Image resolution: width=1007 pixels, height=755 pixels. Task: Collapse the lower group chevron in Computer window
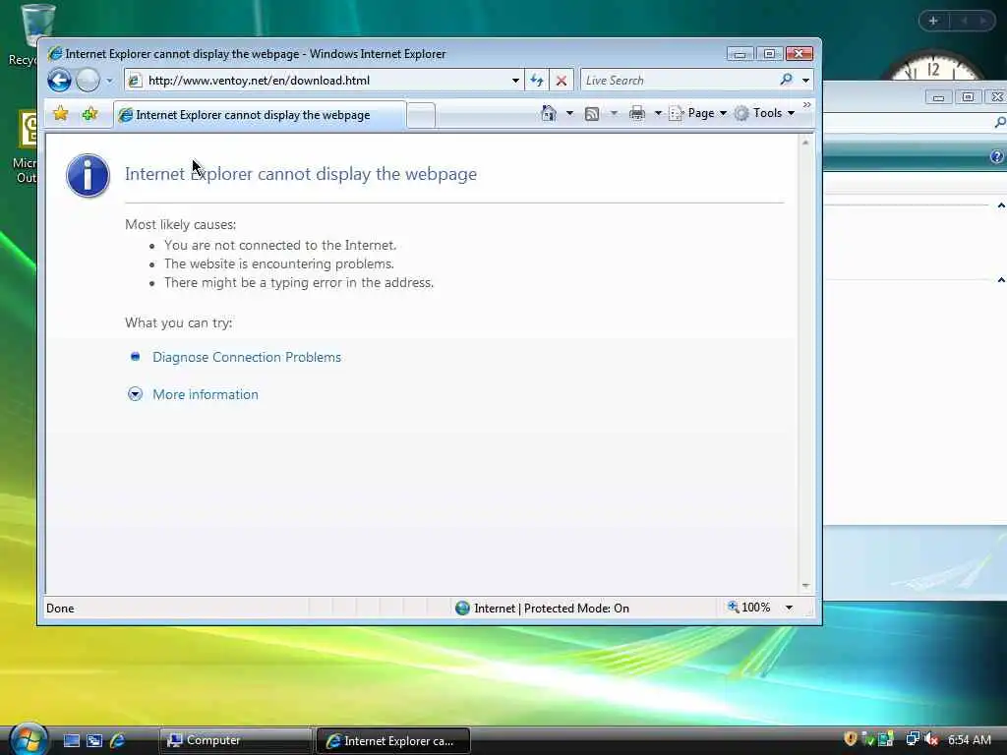(1000, 280)
